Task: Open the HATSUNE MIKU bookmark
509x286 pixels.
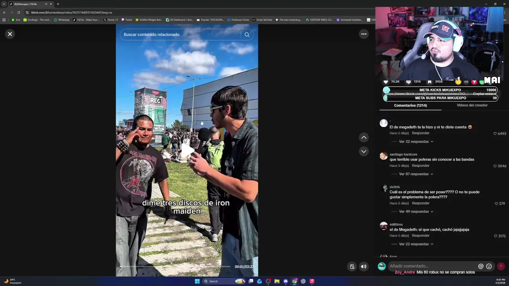Action: [x=319, y=20]
